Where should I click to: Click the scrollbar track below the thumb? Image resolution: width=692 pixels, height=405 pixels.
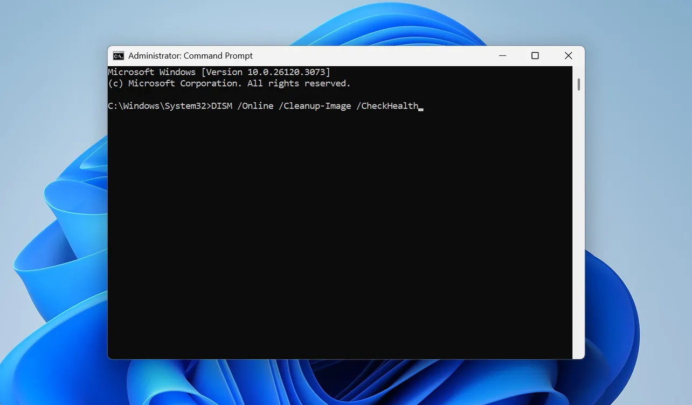click(578, 215)
